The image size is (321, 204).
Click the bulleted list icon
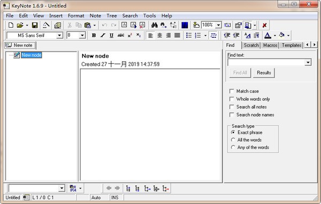(189, 36)
